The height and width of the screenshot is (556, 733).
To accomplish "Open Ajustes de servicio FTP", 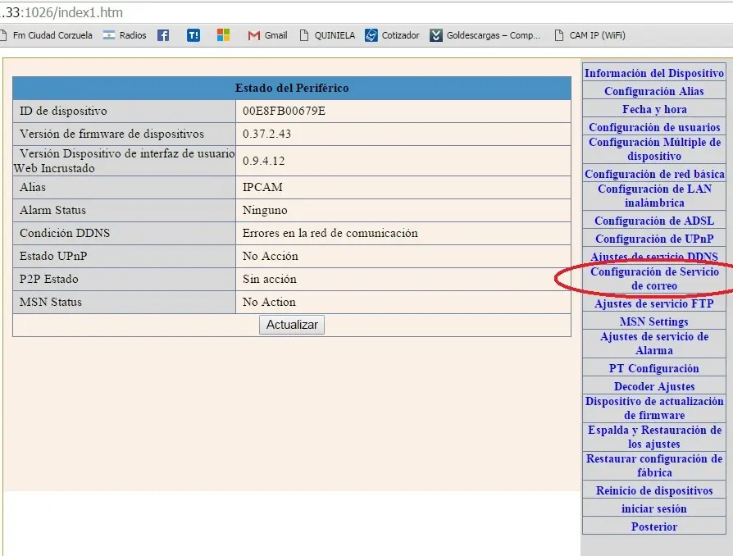I will (x=654, y=304).
